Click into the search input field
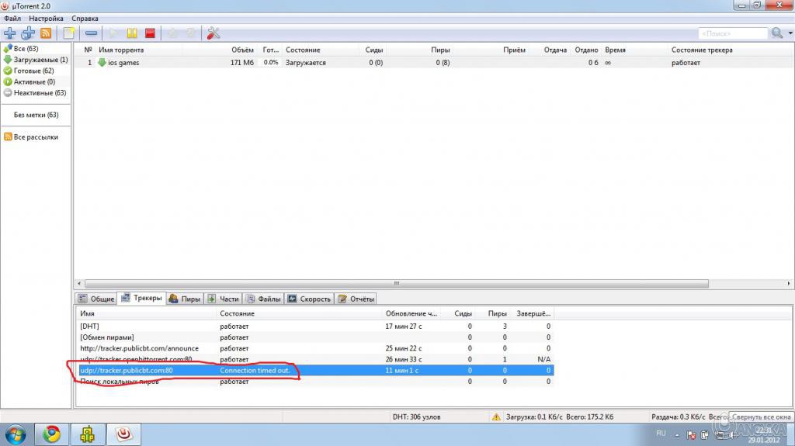Viewport: 795px width, 446px height. point(732,33)
